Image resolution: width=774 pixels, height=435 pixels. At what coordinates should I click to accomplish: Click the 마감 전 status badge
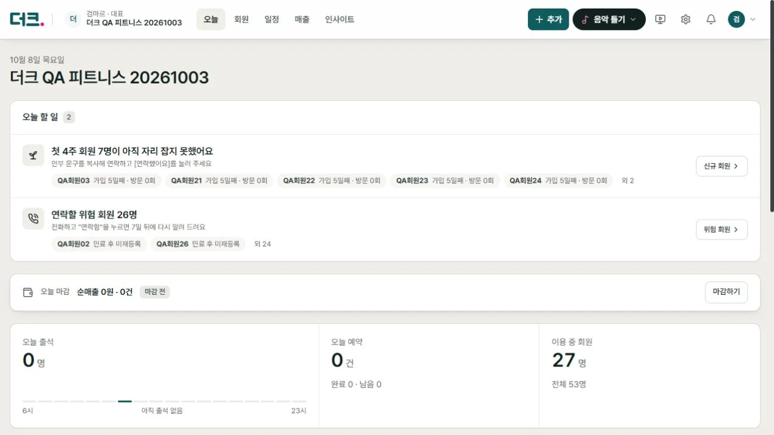tap(155, 292)
